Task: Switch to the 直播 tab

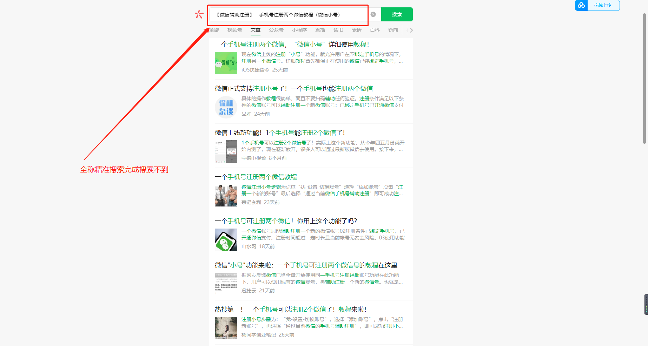Action: [x=320, y=30]
